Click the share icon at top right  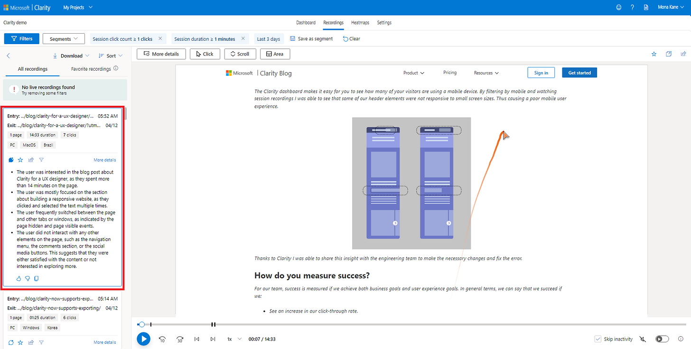click(x=683, y=54)
